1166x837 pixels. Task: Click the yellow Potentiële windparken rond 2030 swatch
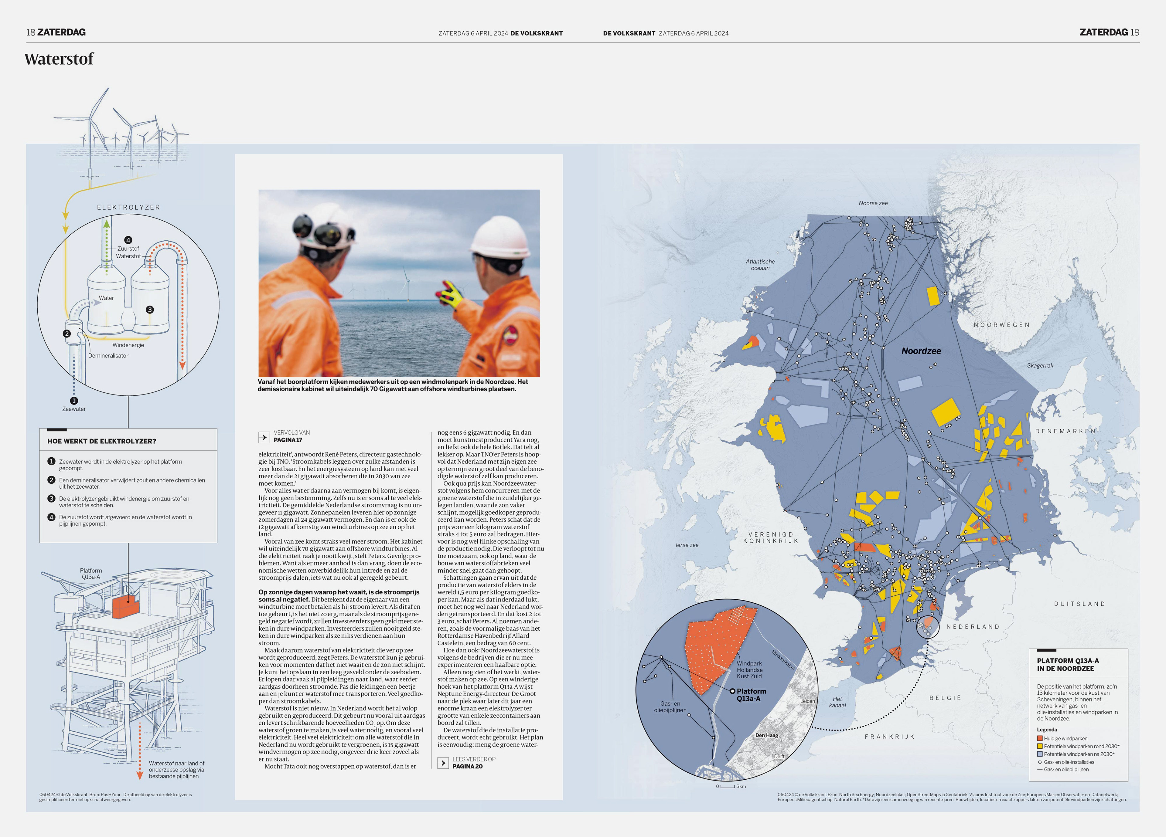click(1039, 746)
